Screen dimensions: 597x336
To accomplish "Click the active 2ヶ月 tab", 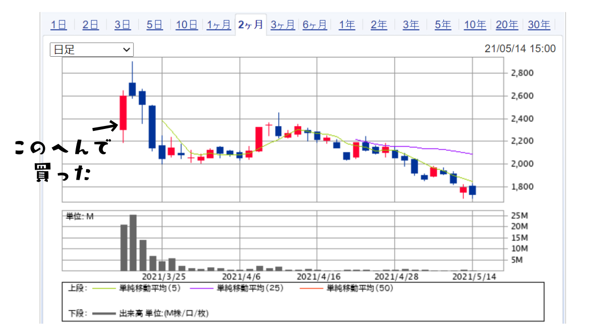I will coord(251,24).
